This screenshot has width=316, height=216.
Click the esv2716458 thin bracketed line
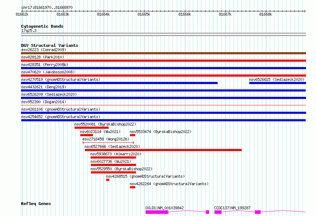tap(108, 143)
